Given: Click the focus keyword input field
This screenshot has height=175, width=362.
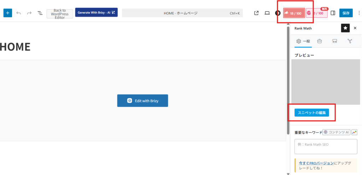Looking at the screenshot, I should pos(326,146).
